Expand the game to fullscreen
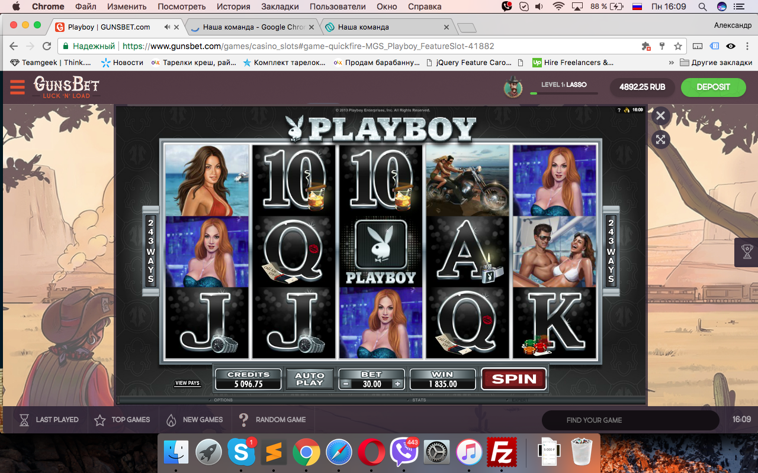Viewport: 758px width, 473px height. [660, 140]
